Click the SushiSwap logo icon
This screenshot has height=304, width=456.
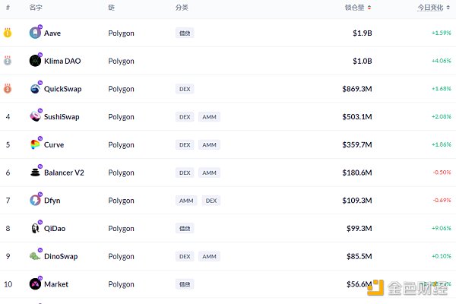point(35,116)
